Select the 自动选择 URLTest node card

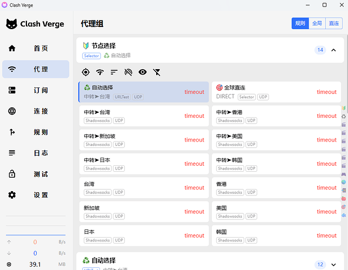[144, 92]
